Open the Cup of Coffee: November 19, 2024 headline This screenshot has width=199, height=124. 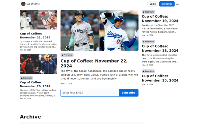click(x=160, y=19)
